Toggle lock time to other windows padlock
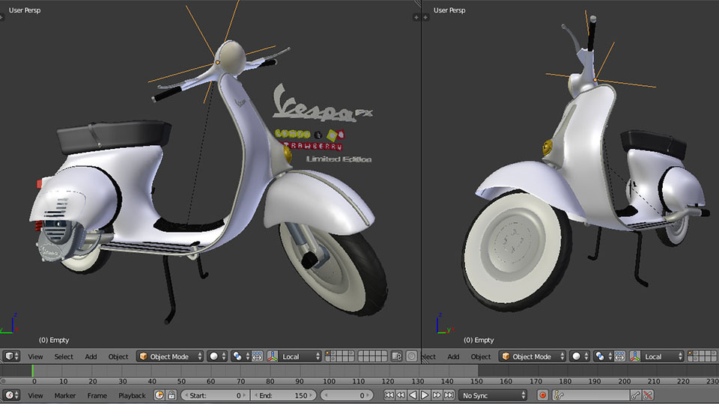This screenshot has width=719, height=404. point(172,395)
